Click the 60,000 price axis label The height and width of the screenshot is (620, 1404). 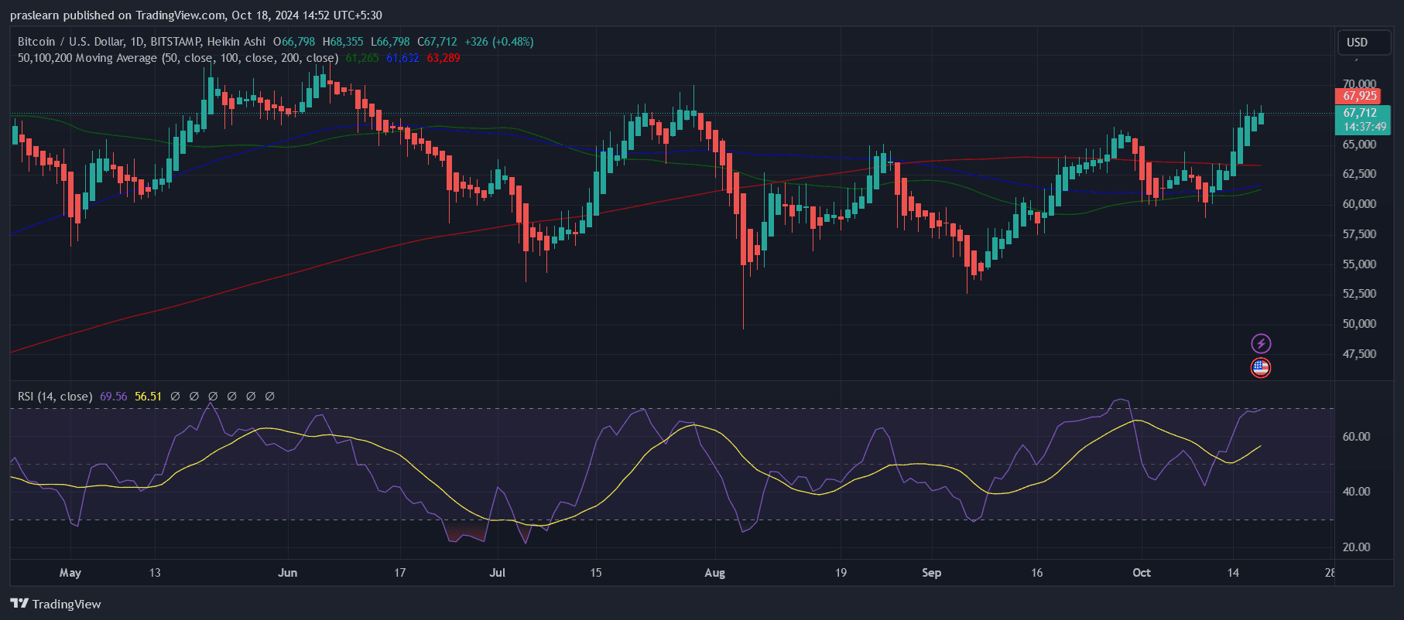1359,204
